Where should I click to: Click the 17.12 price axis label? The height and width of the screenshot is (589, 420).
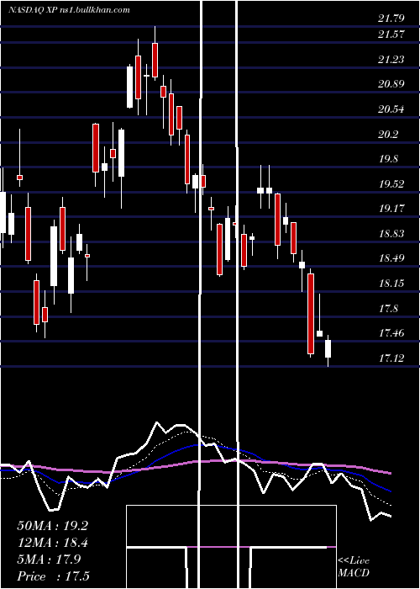(391, 358)
